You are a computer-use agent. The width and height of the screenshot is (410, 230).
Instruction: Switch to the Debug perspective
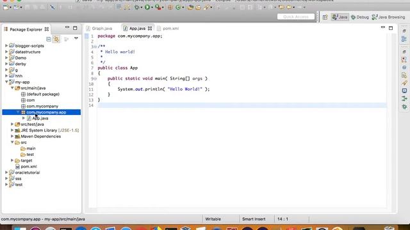tap(360, 17)
